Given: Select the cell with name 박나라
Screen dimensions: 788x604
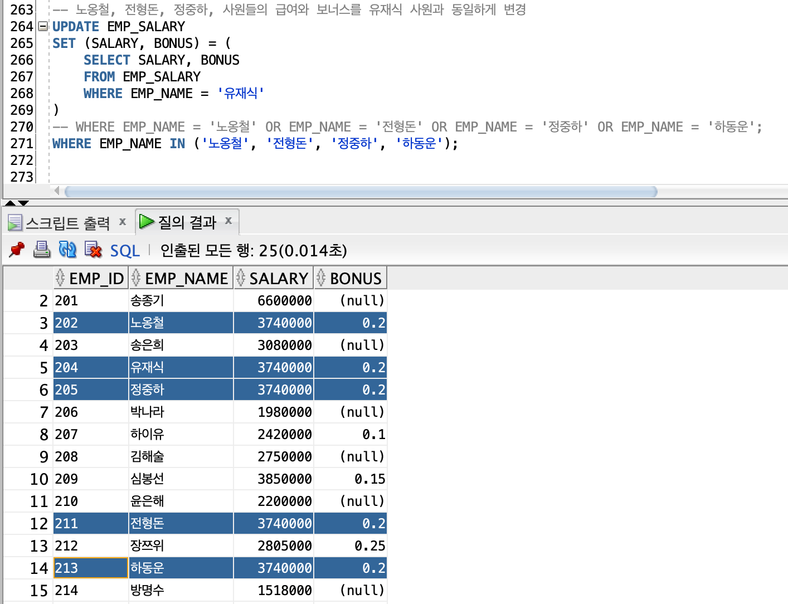Looking at the screenshot, I should 181,412.
